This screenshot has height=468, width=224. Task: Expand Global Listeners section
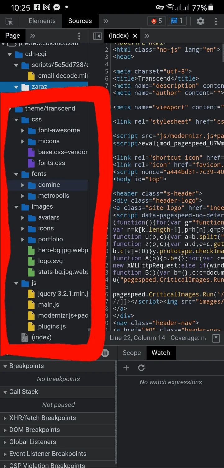(58, 442)
